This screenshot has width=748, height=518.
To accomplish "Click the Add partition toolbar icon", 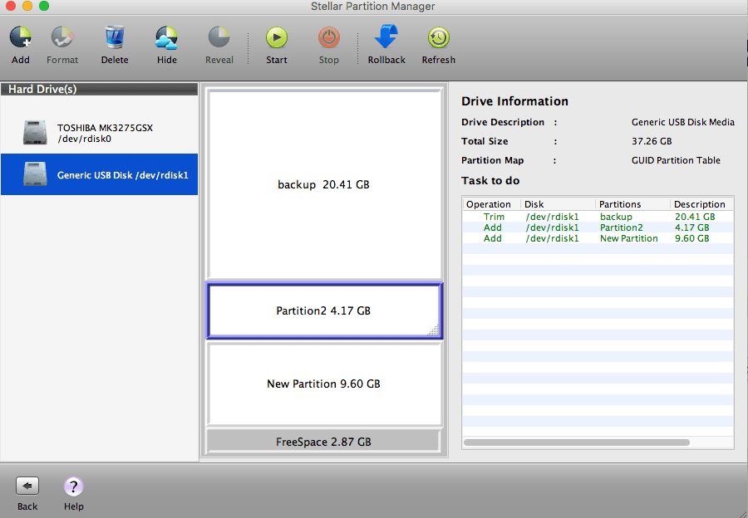I will (x=21, y=37).
